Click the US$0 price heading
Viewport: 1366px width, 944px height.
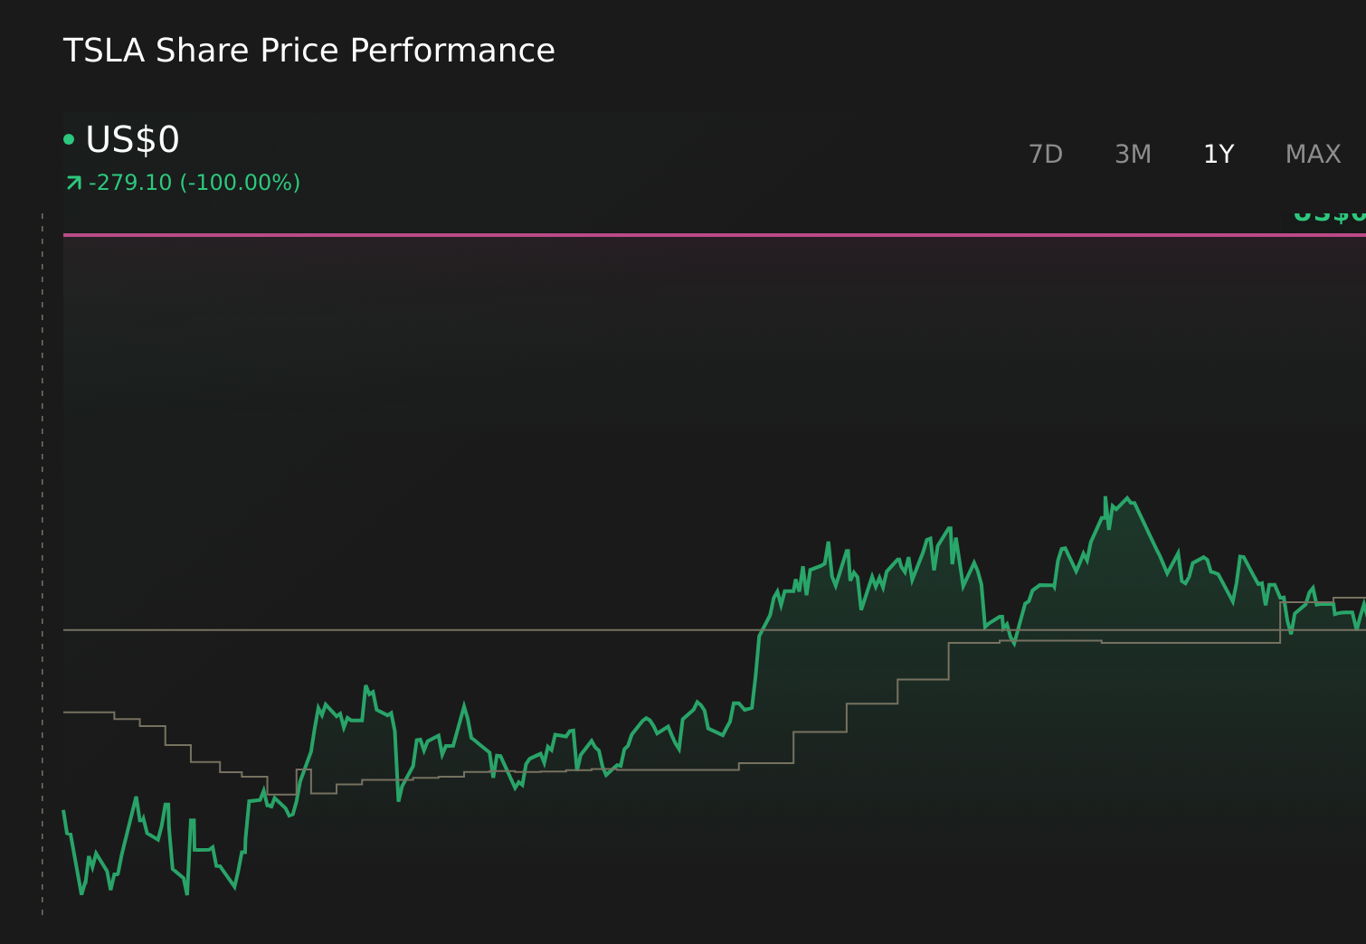(131, 140)
